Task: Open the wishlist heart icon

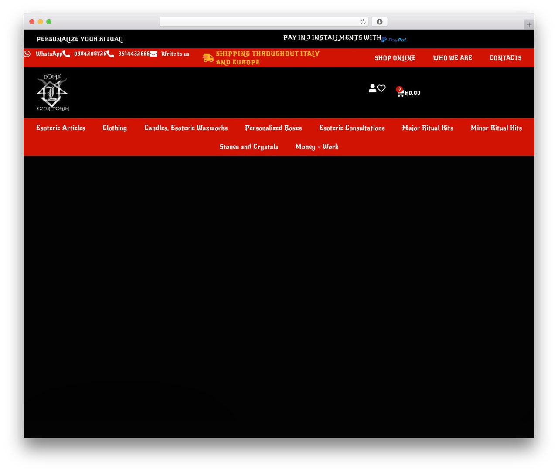Action: [381, 88]
